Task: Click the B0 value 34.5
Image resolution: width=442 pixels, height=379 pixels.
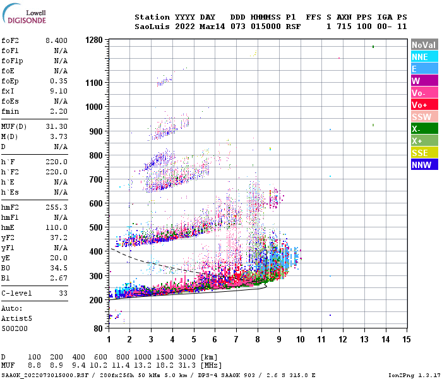Action: [x=59, y=268]
